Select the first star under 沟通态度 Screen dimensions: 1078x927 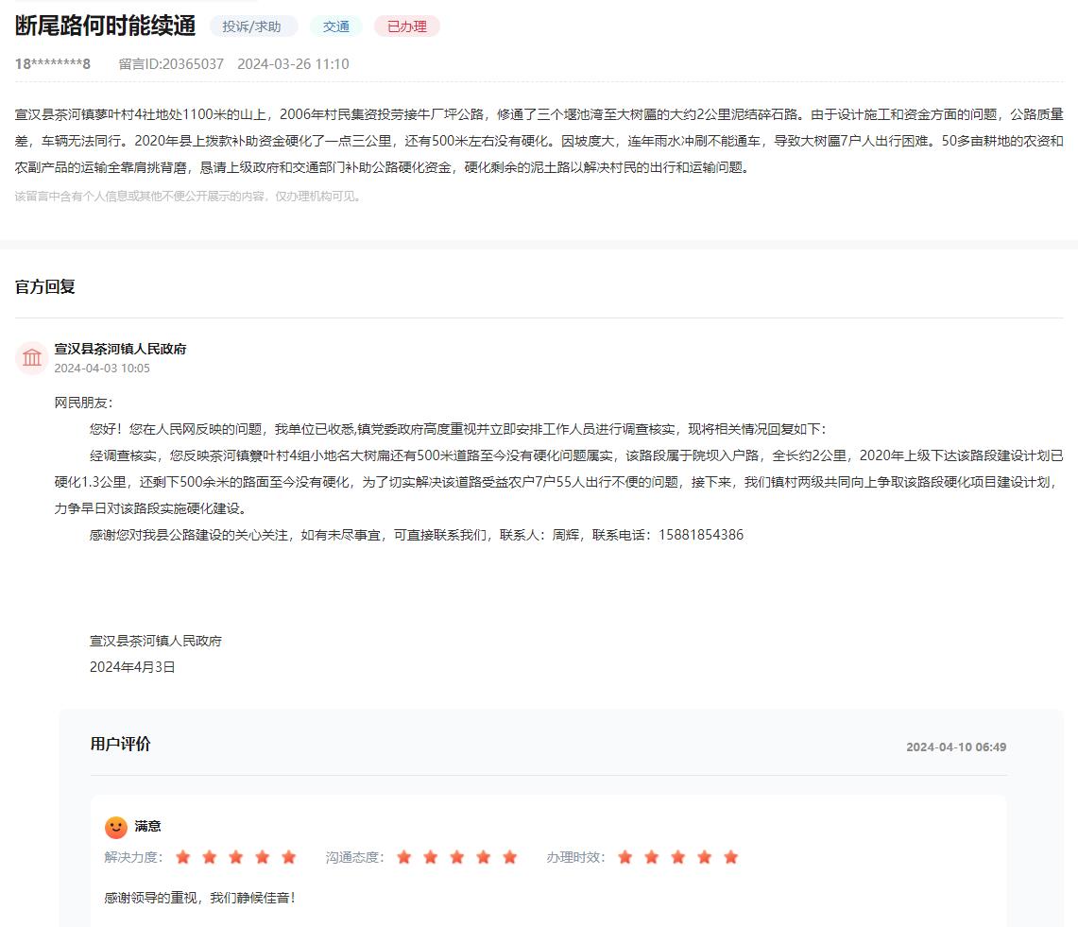404,857
